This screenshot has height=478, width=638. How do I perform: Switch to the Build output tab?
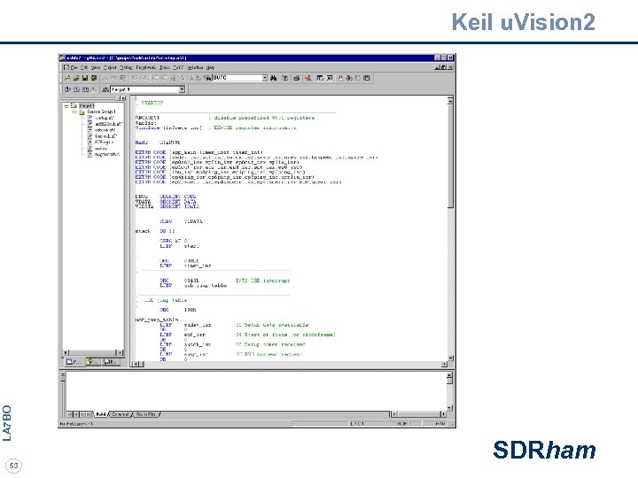pyautogui.click(x=100, y=414)
